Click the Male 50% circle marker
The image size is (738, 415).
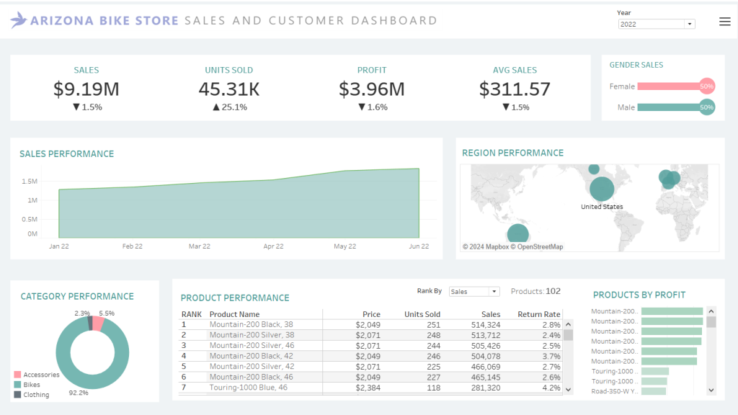706,107
